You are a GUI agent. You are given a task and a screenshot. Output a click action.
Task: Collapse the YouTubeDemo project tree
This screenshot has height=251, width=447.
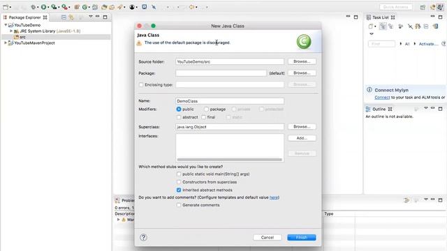coord(6,25)
